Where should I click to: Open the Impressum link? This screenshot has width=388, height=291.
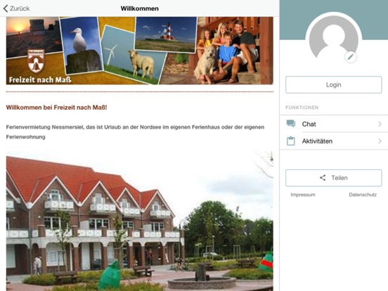pos(303,195)
